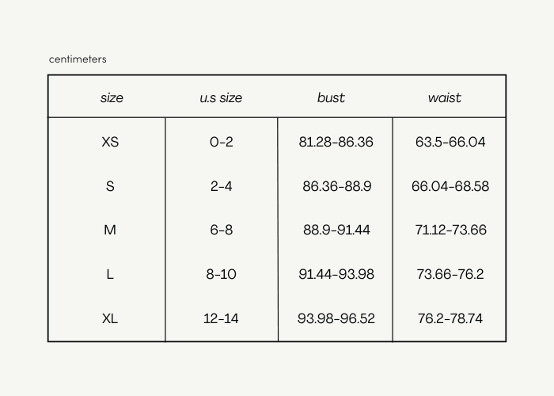
Task: Click U.S. size 6-8 cell
Action: (x=221, y=230)
